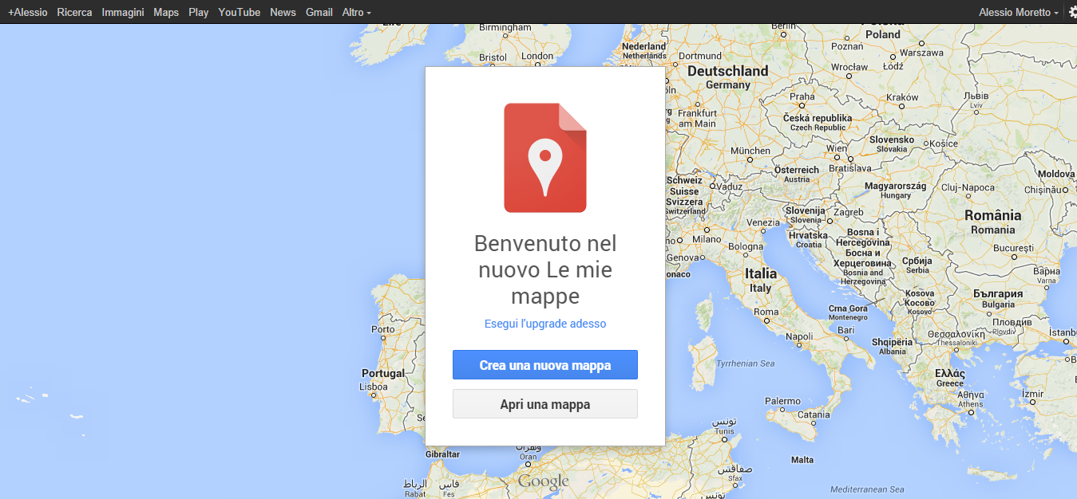1077x499 pixels.
Task: Click the Bari city label
Action: [845, 329]
